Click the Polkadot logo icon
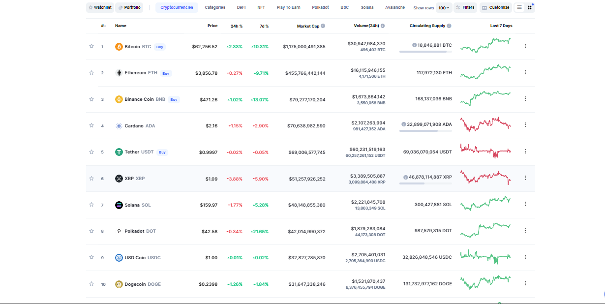Viewport: 605px width, 304px height. (119, 231)
